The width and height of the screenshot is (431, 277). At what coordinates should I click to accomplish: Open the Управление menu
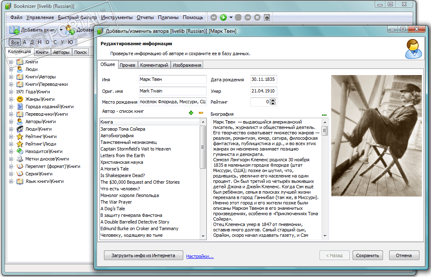click(40, 17)
